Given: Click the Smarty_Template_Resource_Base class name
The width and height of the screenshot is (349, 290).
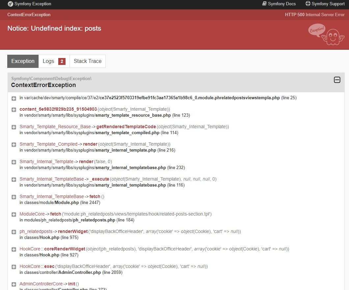Looking at the screenshot, I should [55, 127].
